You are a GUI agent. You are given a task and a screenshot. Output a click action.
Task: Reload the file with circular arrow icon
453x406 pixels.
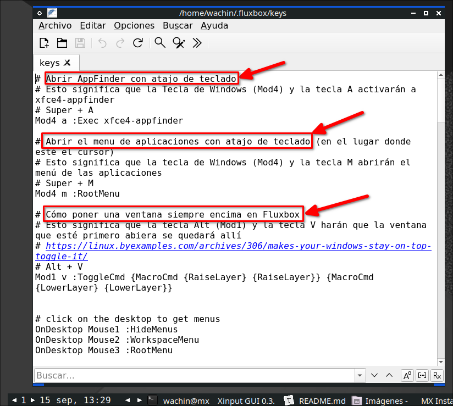(x=138, y=43)
